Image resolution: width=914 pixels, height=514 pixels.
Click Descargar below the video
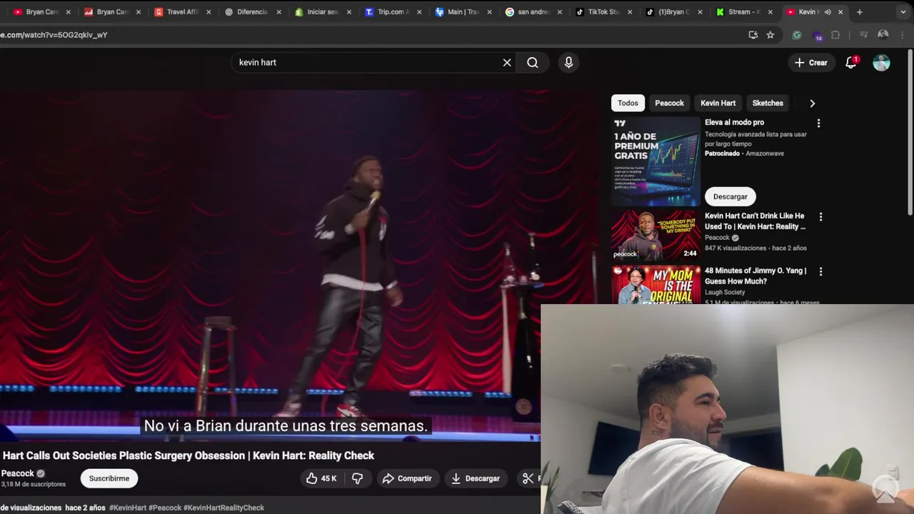click(x=476, y=478)
